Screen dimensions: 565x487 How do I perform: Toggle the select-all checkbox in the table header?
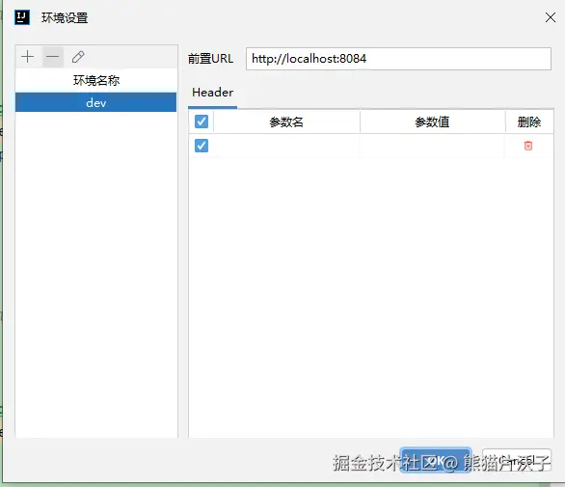click(202, 122)
